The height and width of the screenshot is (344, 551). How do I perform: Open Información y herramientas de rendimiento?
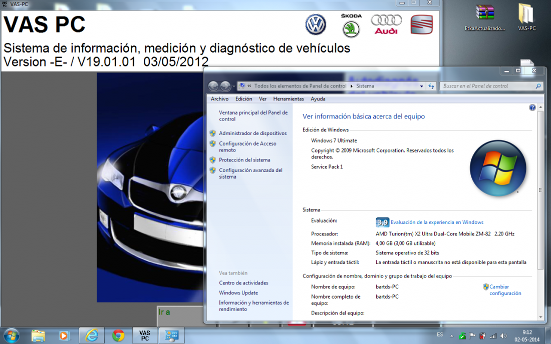[x=254, y=306]
